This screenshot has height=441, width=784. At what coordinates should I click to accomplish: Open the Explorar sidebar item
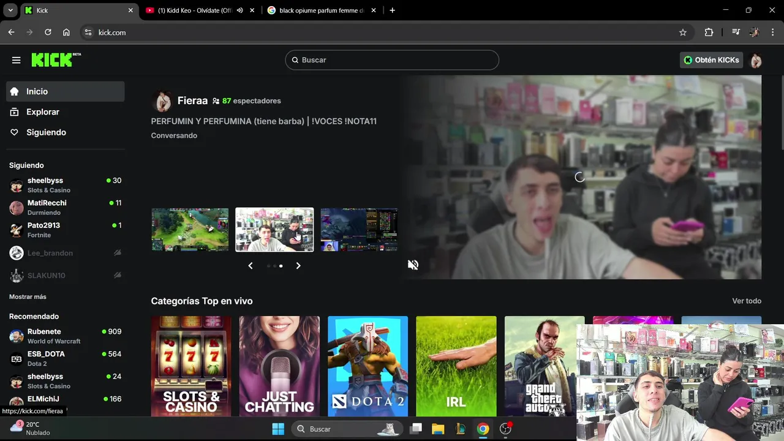66,112
